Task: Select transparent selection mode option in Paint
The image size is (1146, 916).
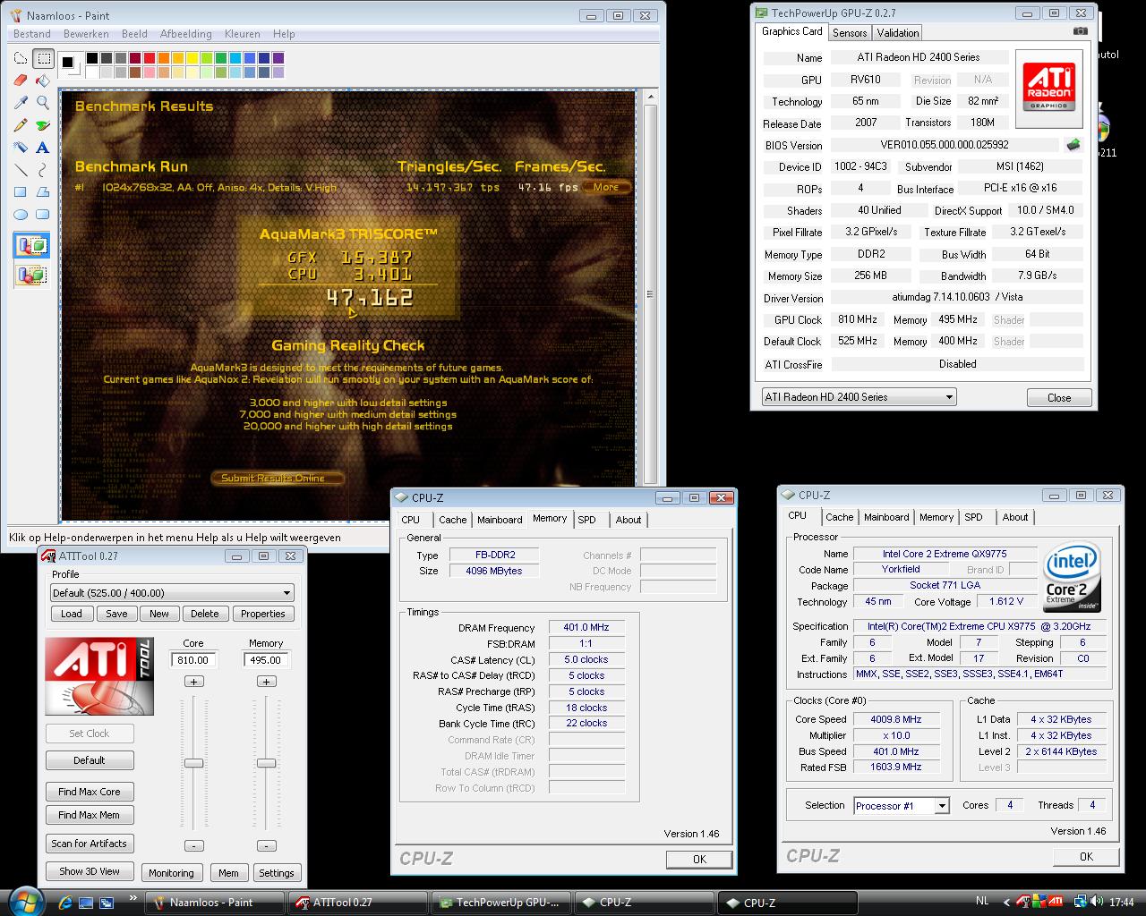Action: click(31, 275)
